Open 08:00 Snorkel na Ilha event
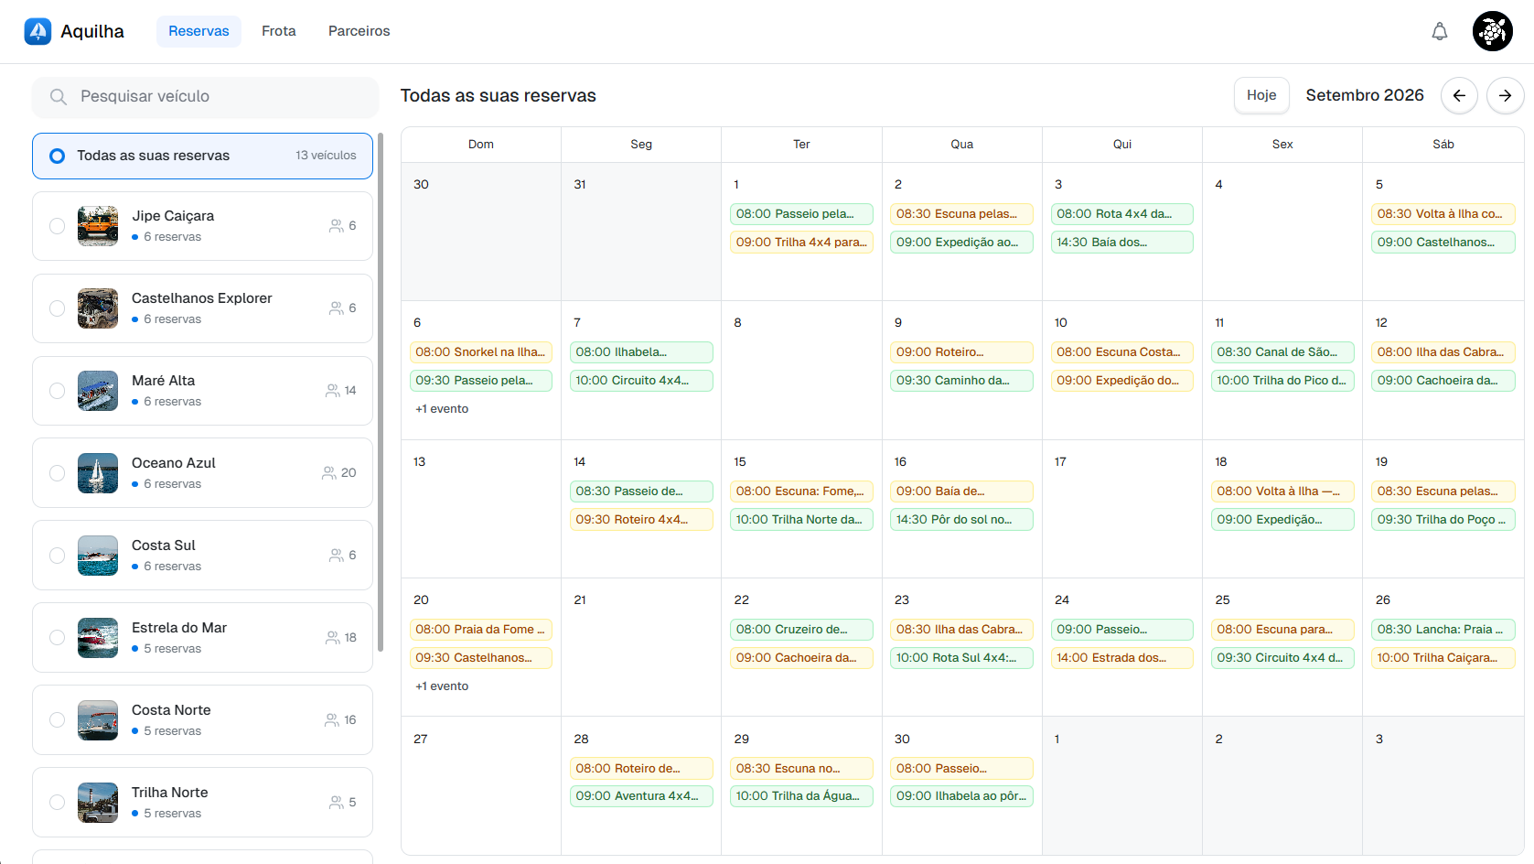The width and height of the screenshot is (1534, 864). pyautogui.click(x=481, y=352)
